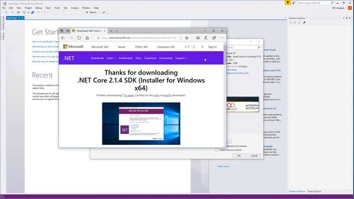Image resolution: width=354 pixels, height=199 pixels.
Task: Close the Download .NET Core browser tab
Action: (x=105, y=31)
